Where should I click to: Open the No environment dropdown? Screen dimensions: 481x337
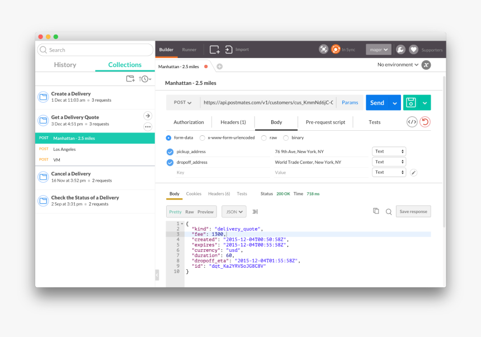tap(398, 65)
